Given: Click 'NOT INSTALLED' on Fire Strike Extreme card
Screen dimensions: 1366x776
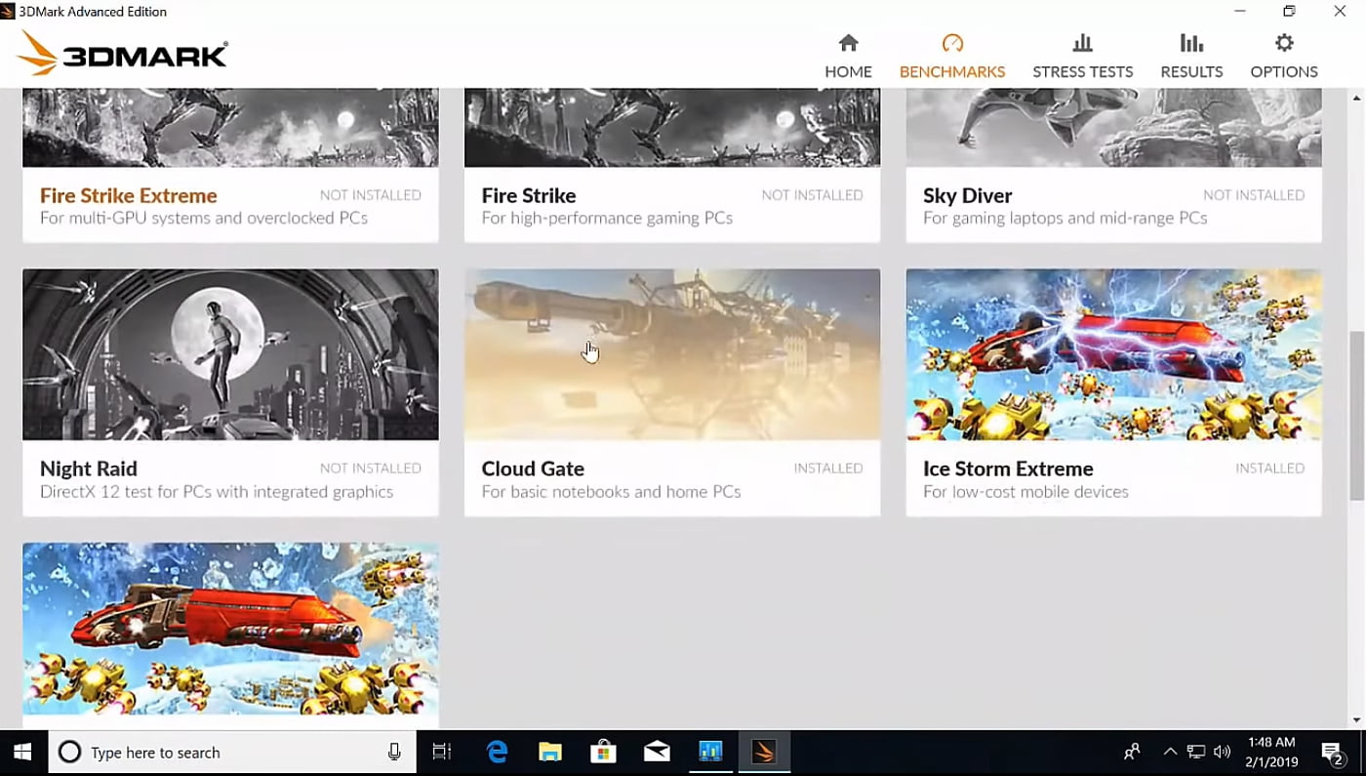Looking at the screenshot, I should pos(371,195).
